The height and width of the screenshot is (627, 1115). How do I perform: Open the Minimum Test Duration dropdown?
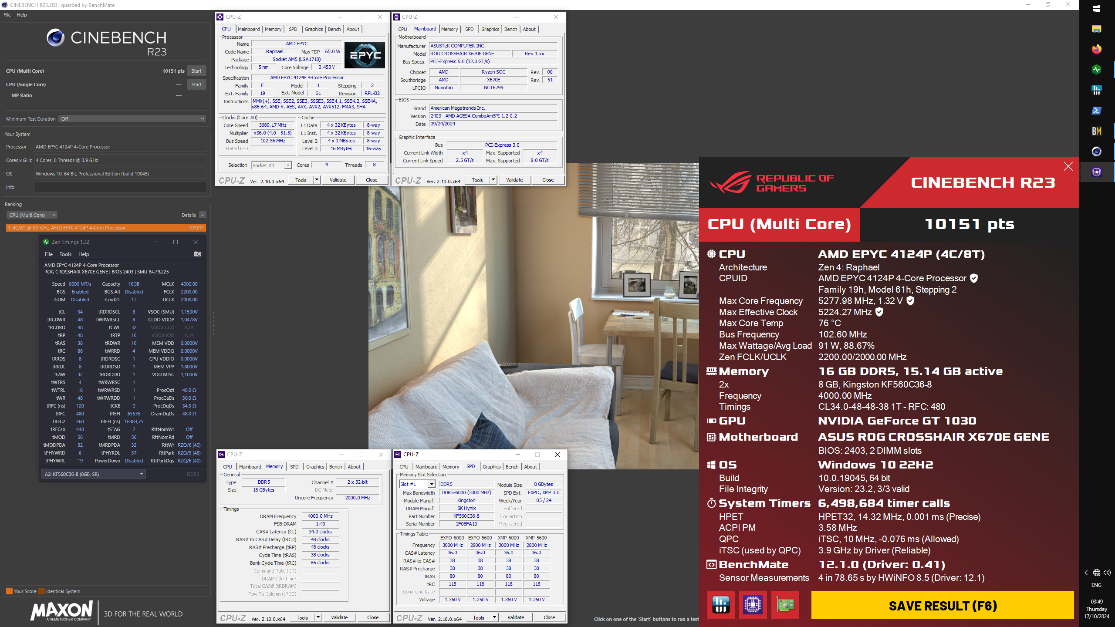point(132,119)
